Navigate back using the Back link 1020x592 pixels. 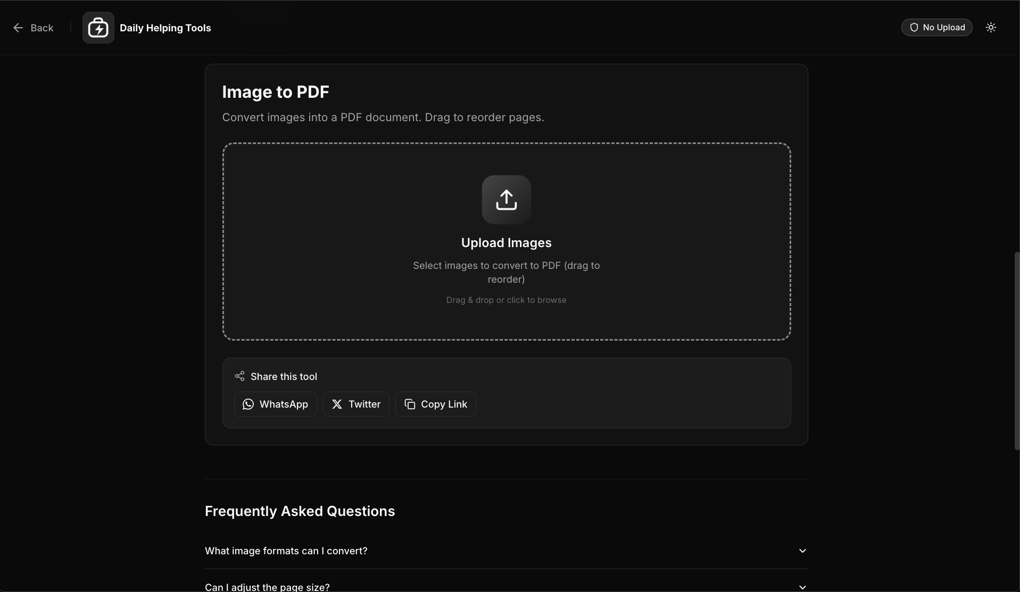click(34, 28)
